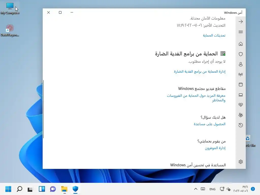Open network status tray icon
260x195 pixels.
pos(222,189)
